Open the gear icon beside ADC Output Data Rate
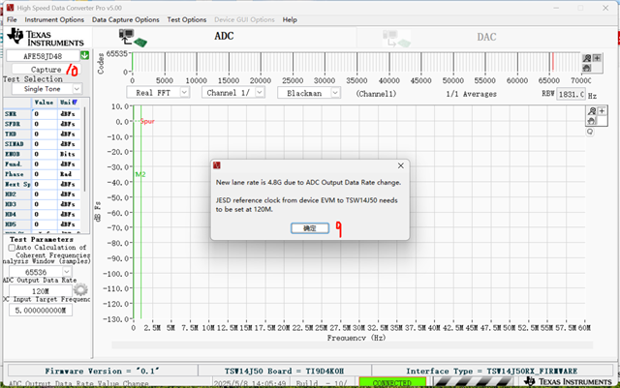This screenshot has height=388, width=620. click(x=80, y=289)
